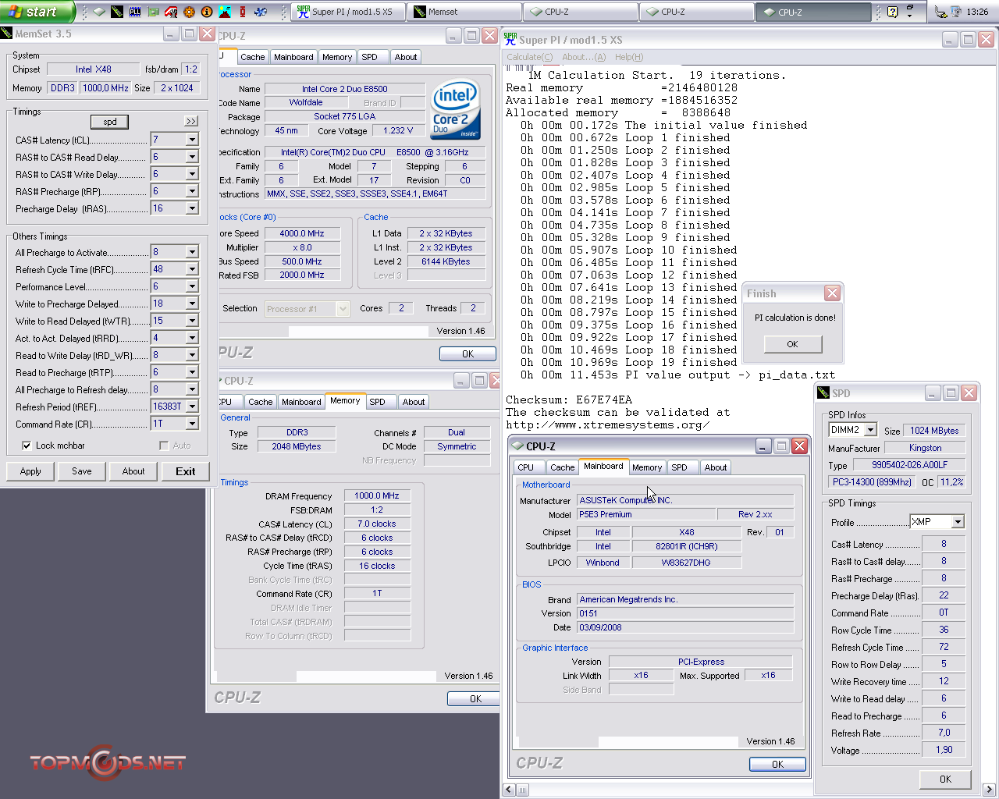
Task: Click OK in CPU-Z Mainboard window
Action: coord(777,765)
